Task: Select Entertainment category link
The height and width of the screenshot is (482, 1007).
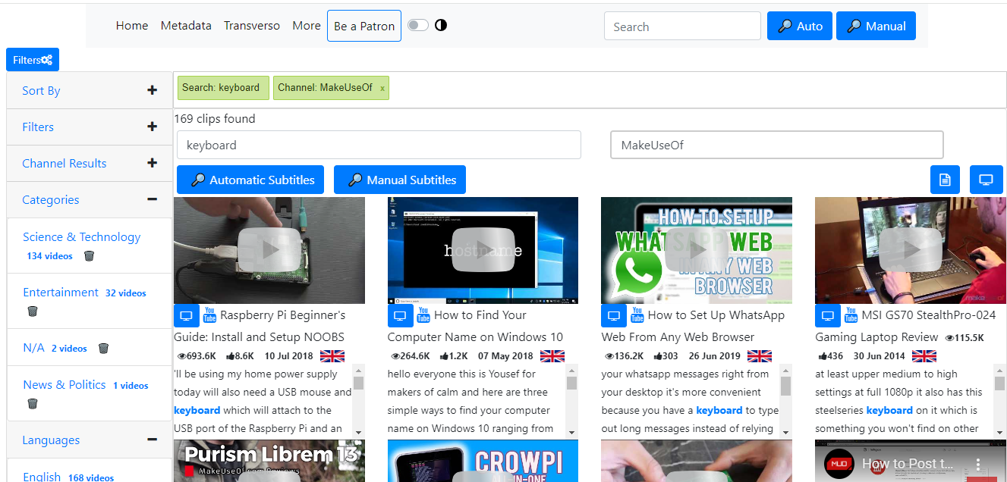Action: click(x=61, y=293)
